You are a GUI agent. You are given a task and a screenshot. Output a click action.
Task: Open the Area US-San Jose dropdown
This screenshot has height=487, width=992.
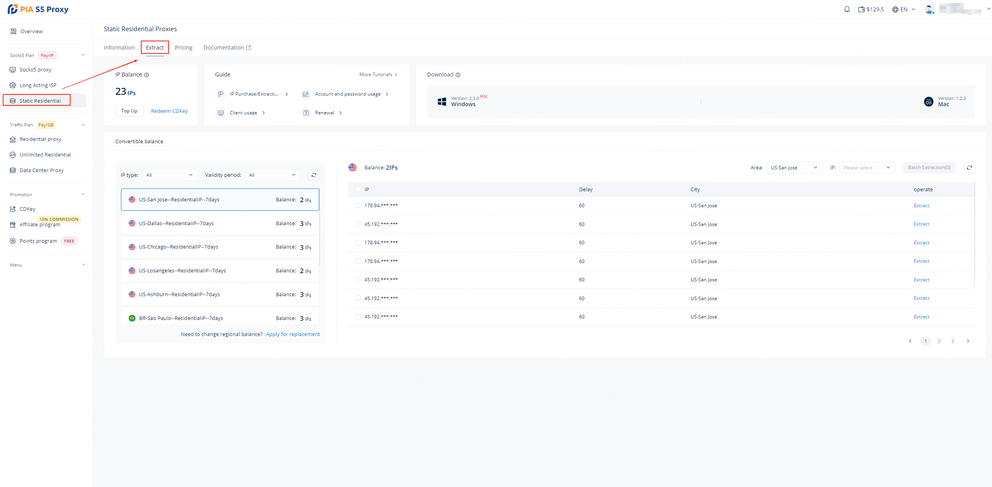coord(794,168)
